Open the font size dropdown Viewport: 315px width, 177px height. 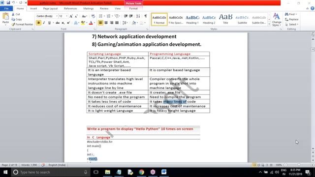click(67, 16)
